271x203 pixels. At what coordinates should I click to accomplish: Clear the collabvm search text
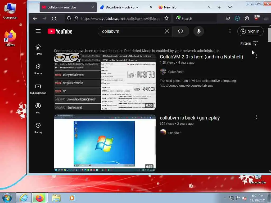[x=167, y=31]
